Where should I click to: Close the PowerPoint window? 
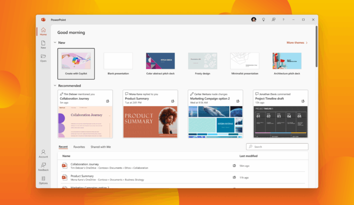click(313, 20)
